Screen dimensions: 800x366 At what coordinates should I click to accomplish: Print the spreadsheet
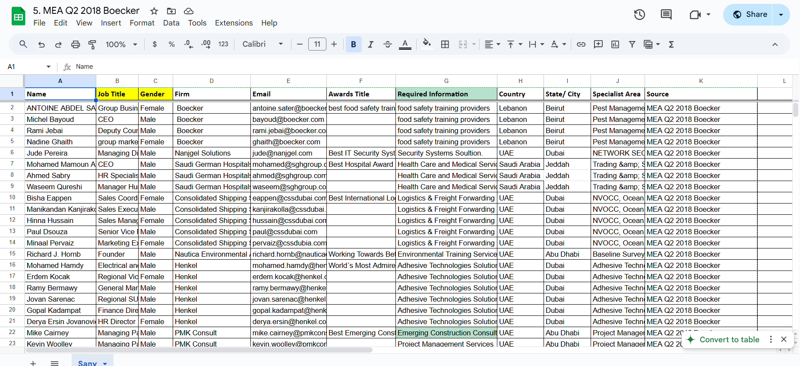[76, 44]
